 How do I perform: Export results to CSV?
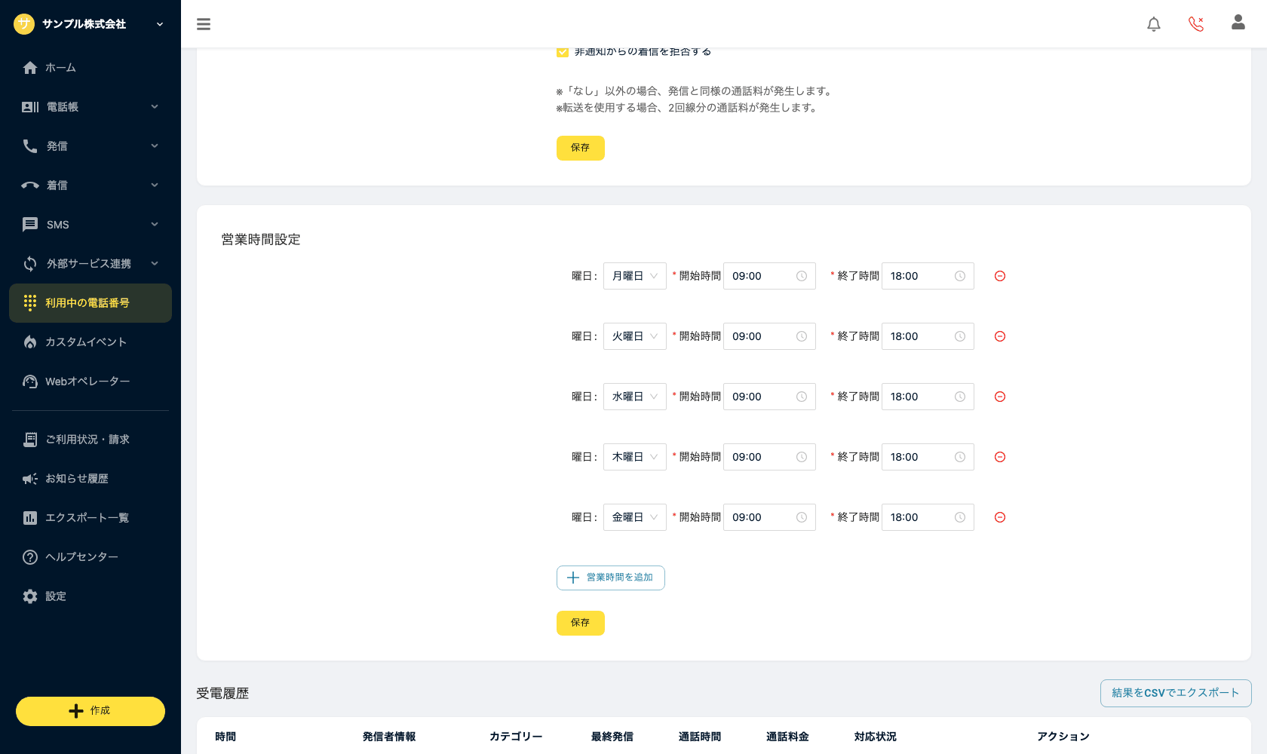coord(1176,693)
